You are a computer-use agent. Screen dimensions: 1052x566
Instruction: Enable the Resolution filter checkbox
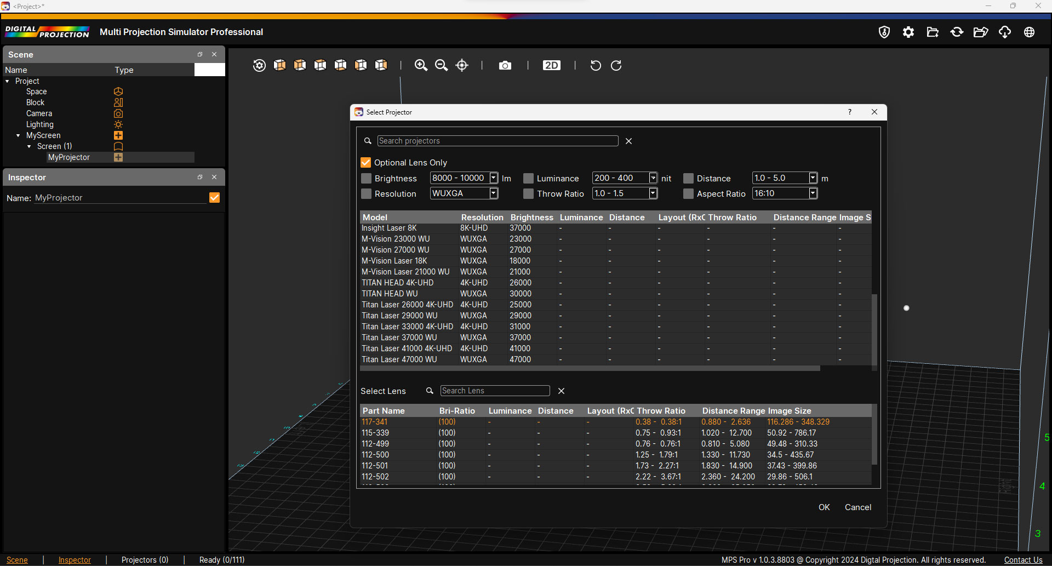pyautogui.click(x=367, y=193)
